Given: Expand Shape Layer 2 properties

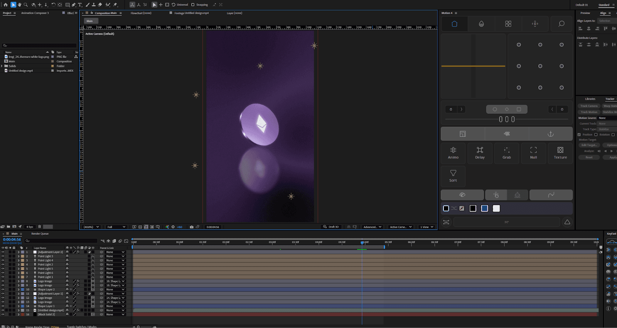Looking at the screenshot, I should (18, 289).
